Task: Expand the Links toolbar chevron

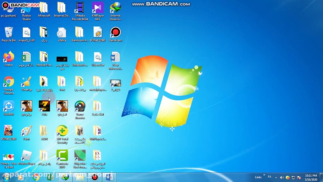Action: click(x=264, y=175)
